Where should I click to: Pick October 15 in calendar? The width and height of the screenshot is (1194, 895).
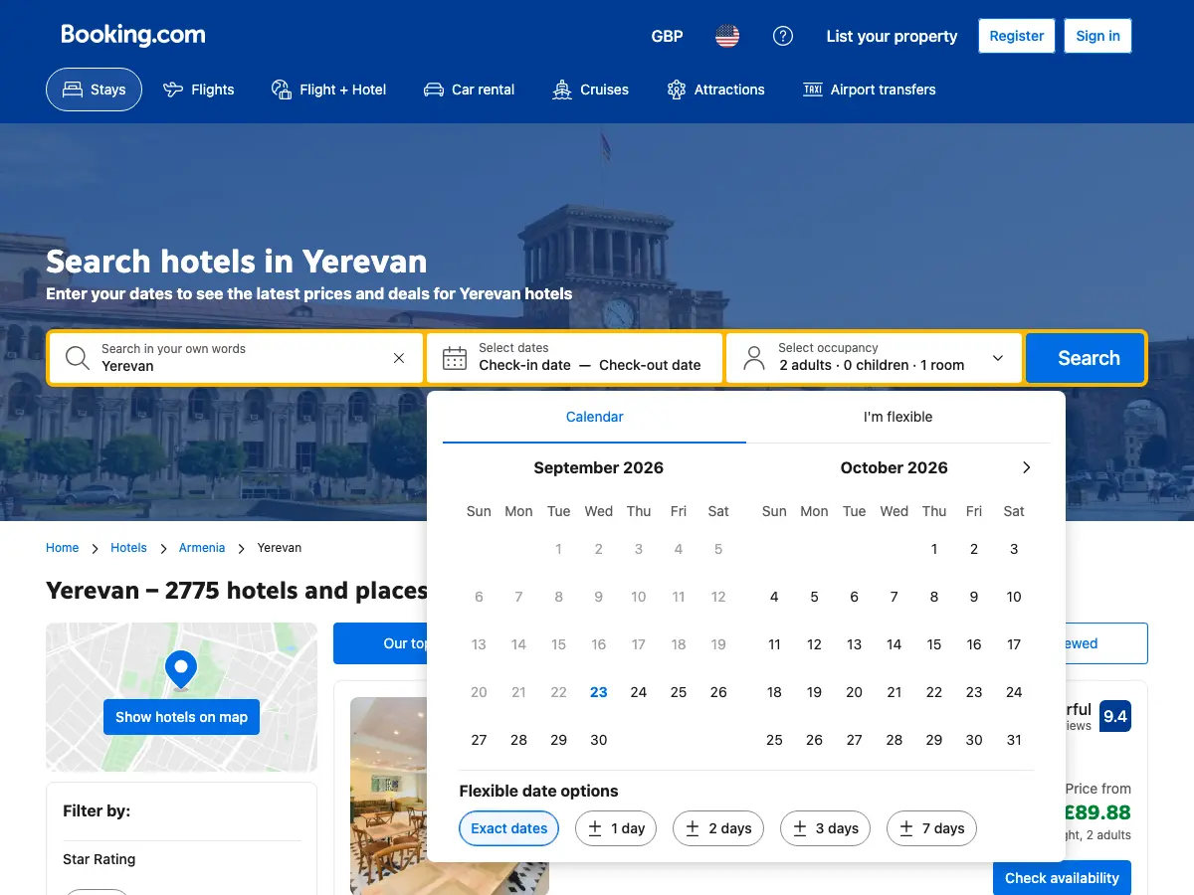click(x=934, y=644)
